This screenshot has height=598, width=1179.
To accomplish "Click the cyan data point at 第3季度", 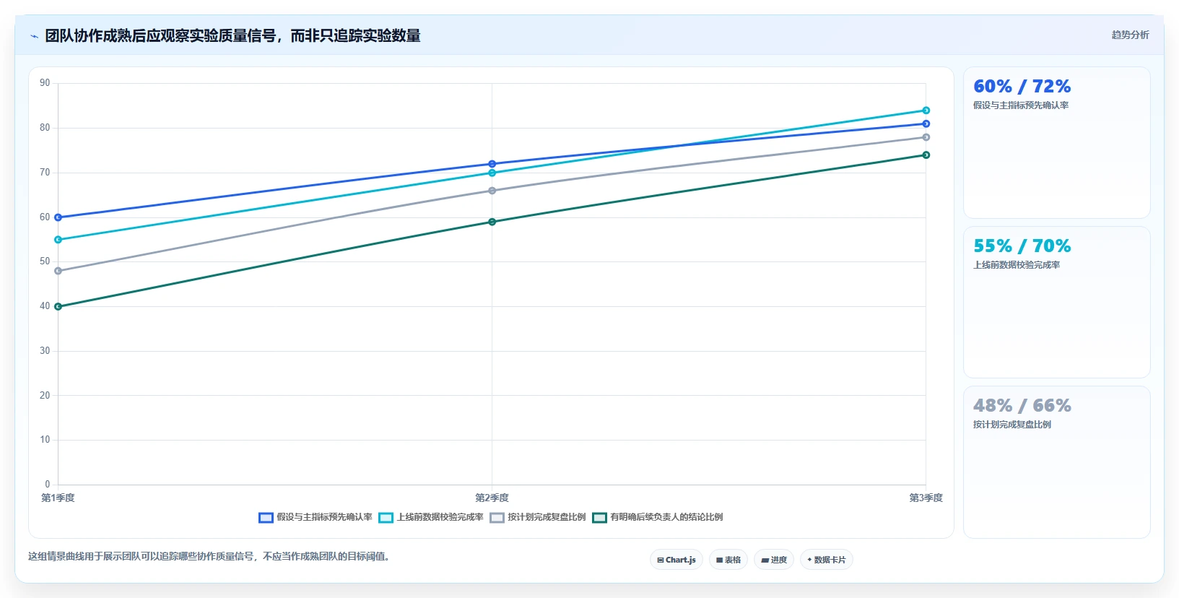I will pos(926,110).
